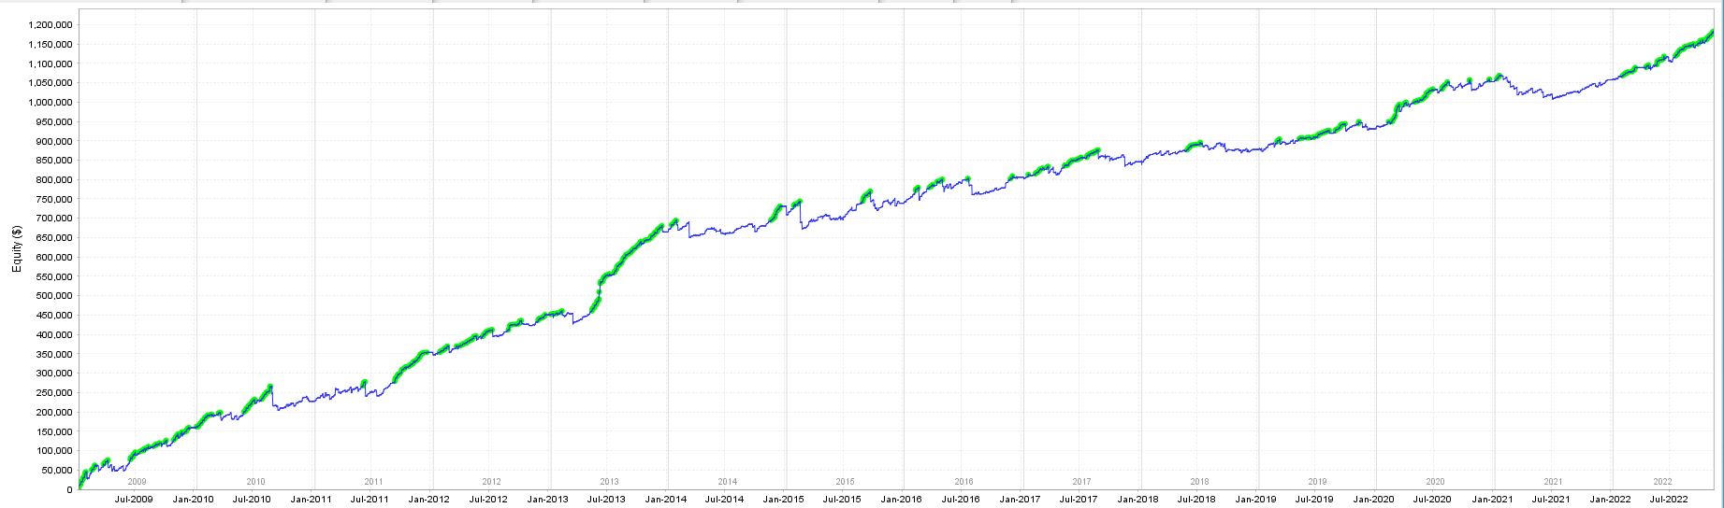1724x508 pixels.
Task: Select the Jan-2010 x-axis label
Action: pyautogui.click(x=194, y=500)
